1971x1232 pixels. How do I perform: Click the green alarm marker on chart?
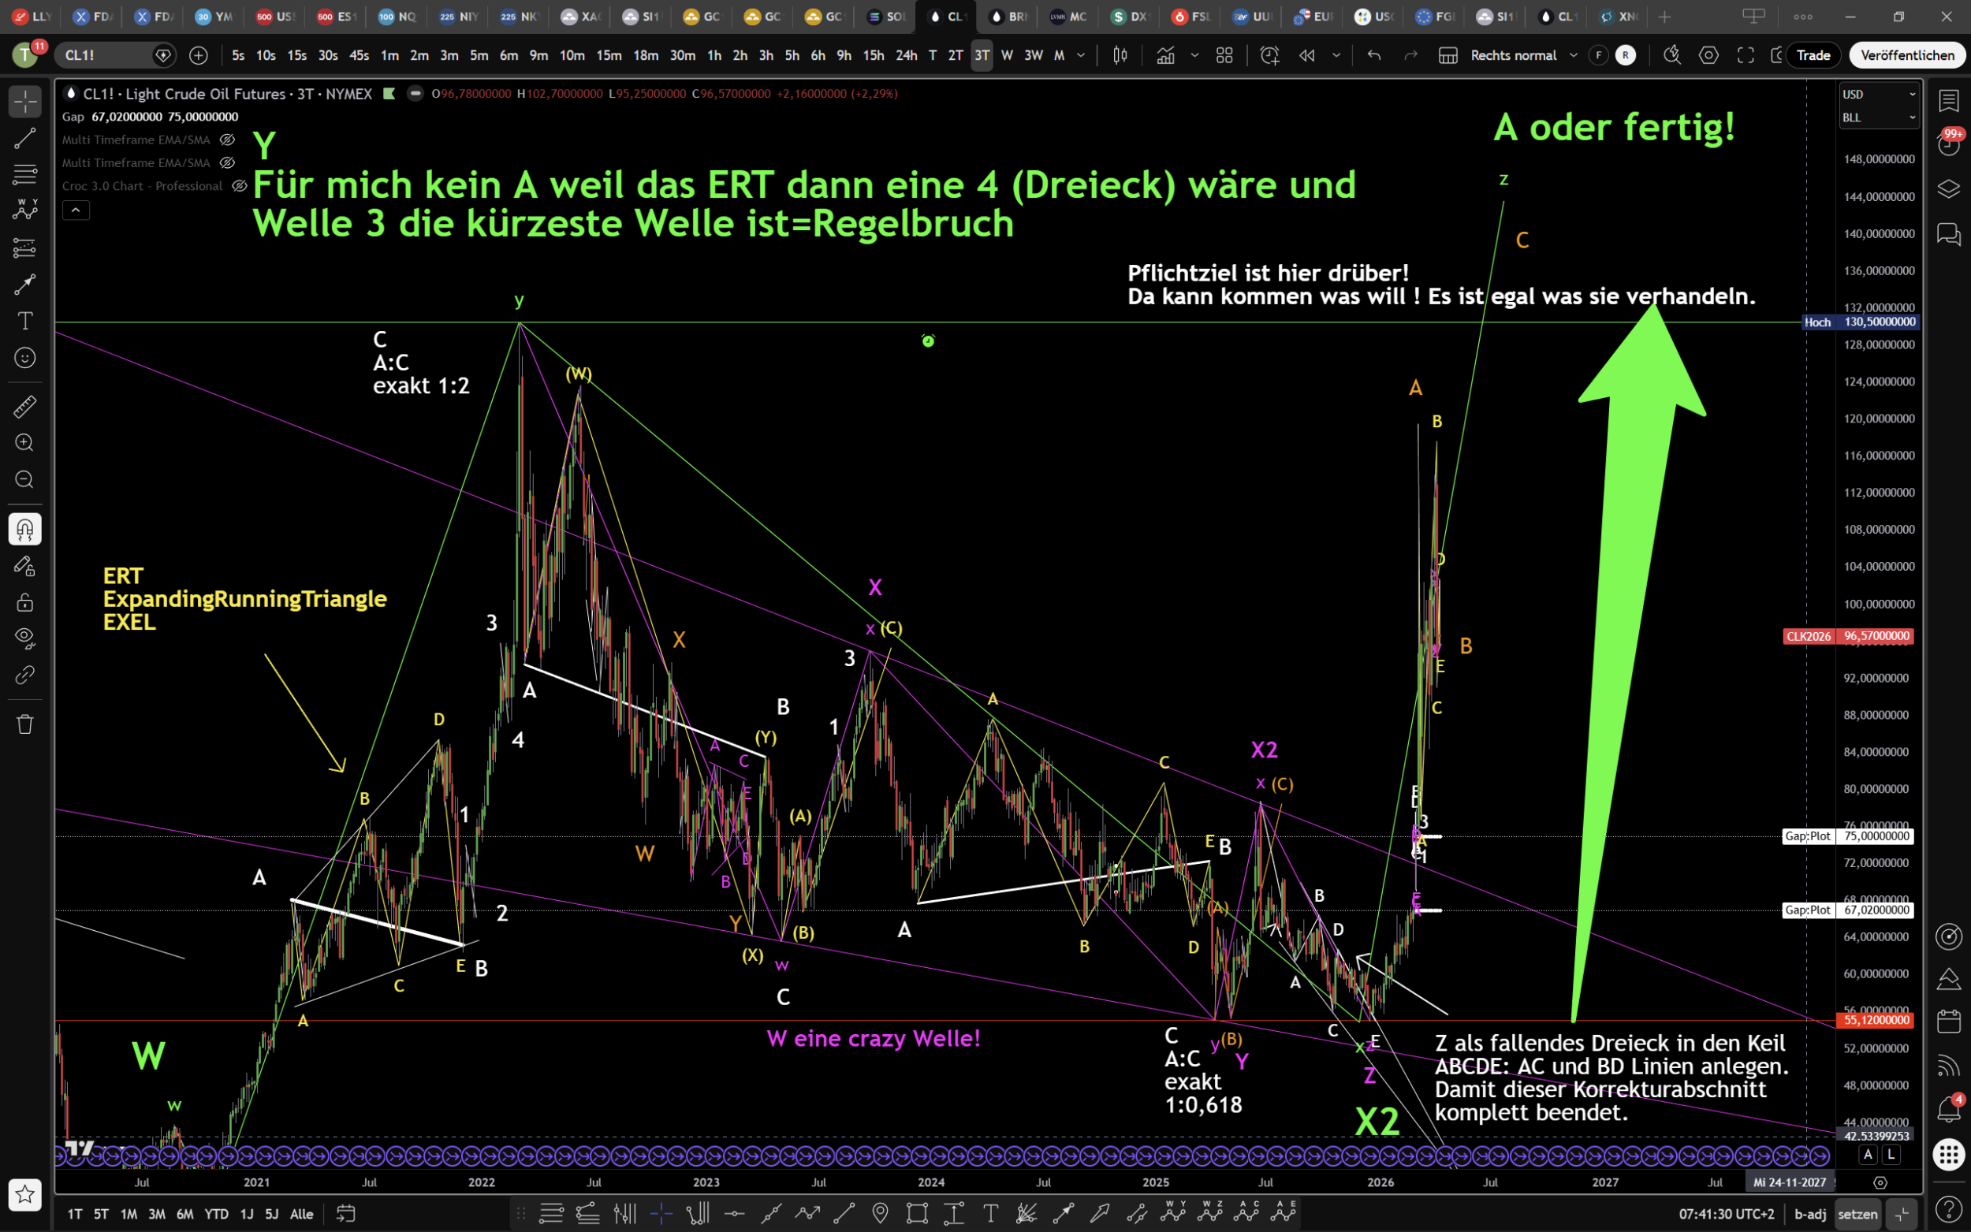pos(928,341)
